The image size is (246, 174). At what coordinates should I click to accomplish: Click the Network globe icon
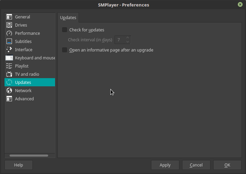coord(9,91)
